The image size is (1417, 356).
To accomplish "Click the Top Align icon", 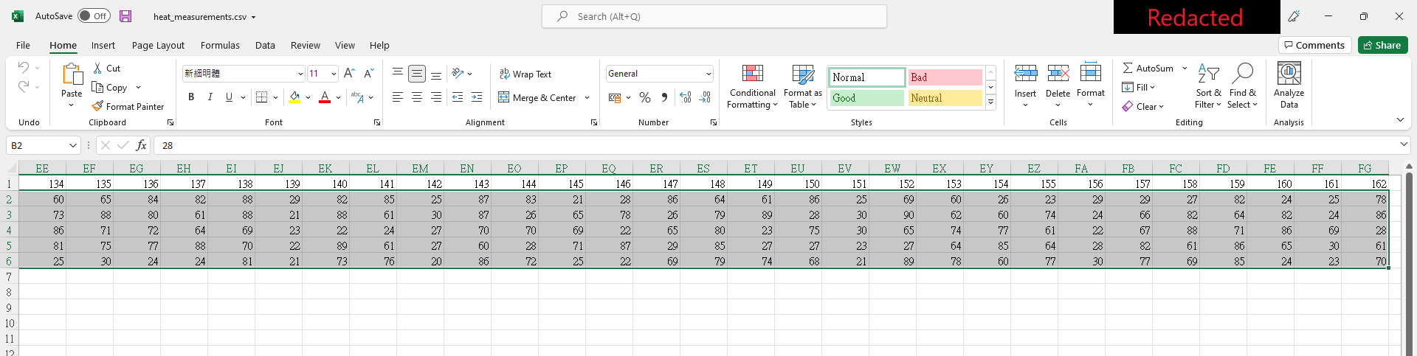I will [x=398, y=73].
